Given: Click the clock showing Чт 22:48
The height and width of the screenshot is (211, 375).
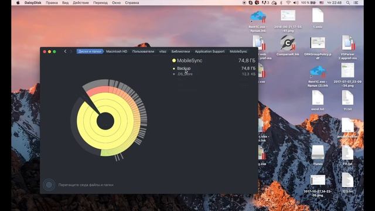Looking at the screenshot, I should click(335, 2).
